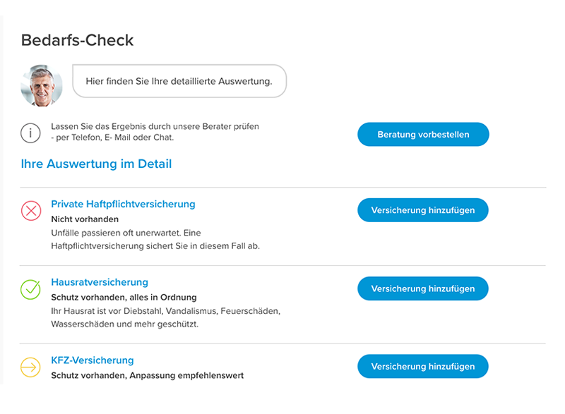Click the Anpassung empfehlenswert status text
The image size is (565, 414).
(x=186, y=375)
